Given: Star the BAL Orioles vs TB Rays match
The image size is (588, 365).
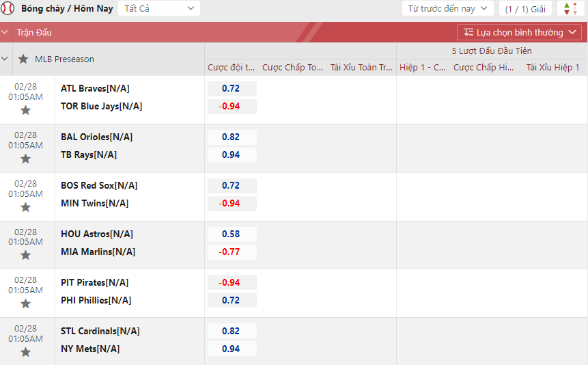Looking at the screenshot, I should point(26,159).
